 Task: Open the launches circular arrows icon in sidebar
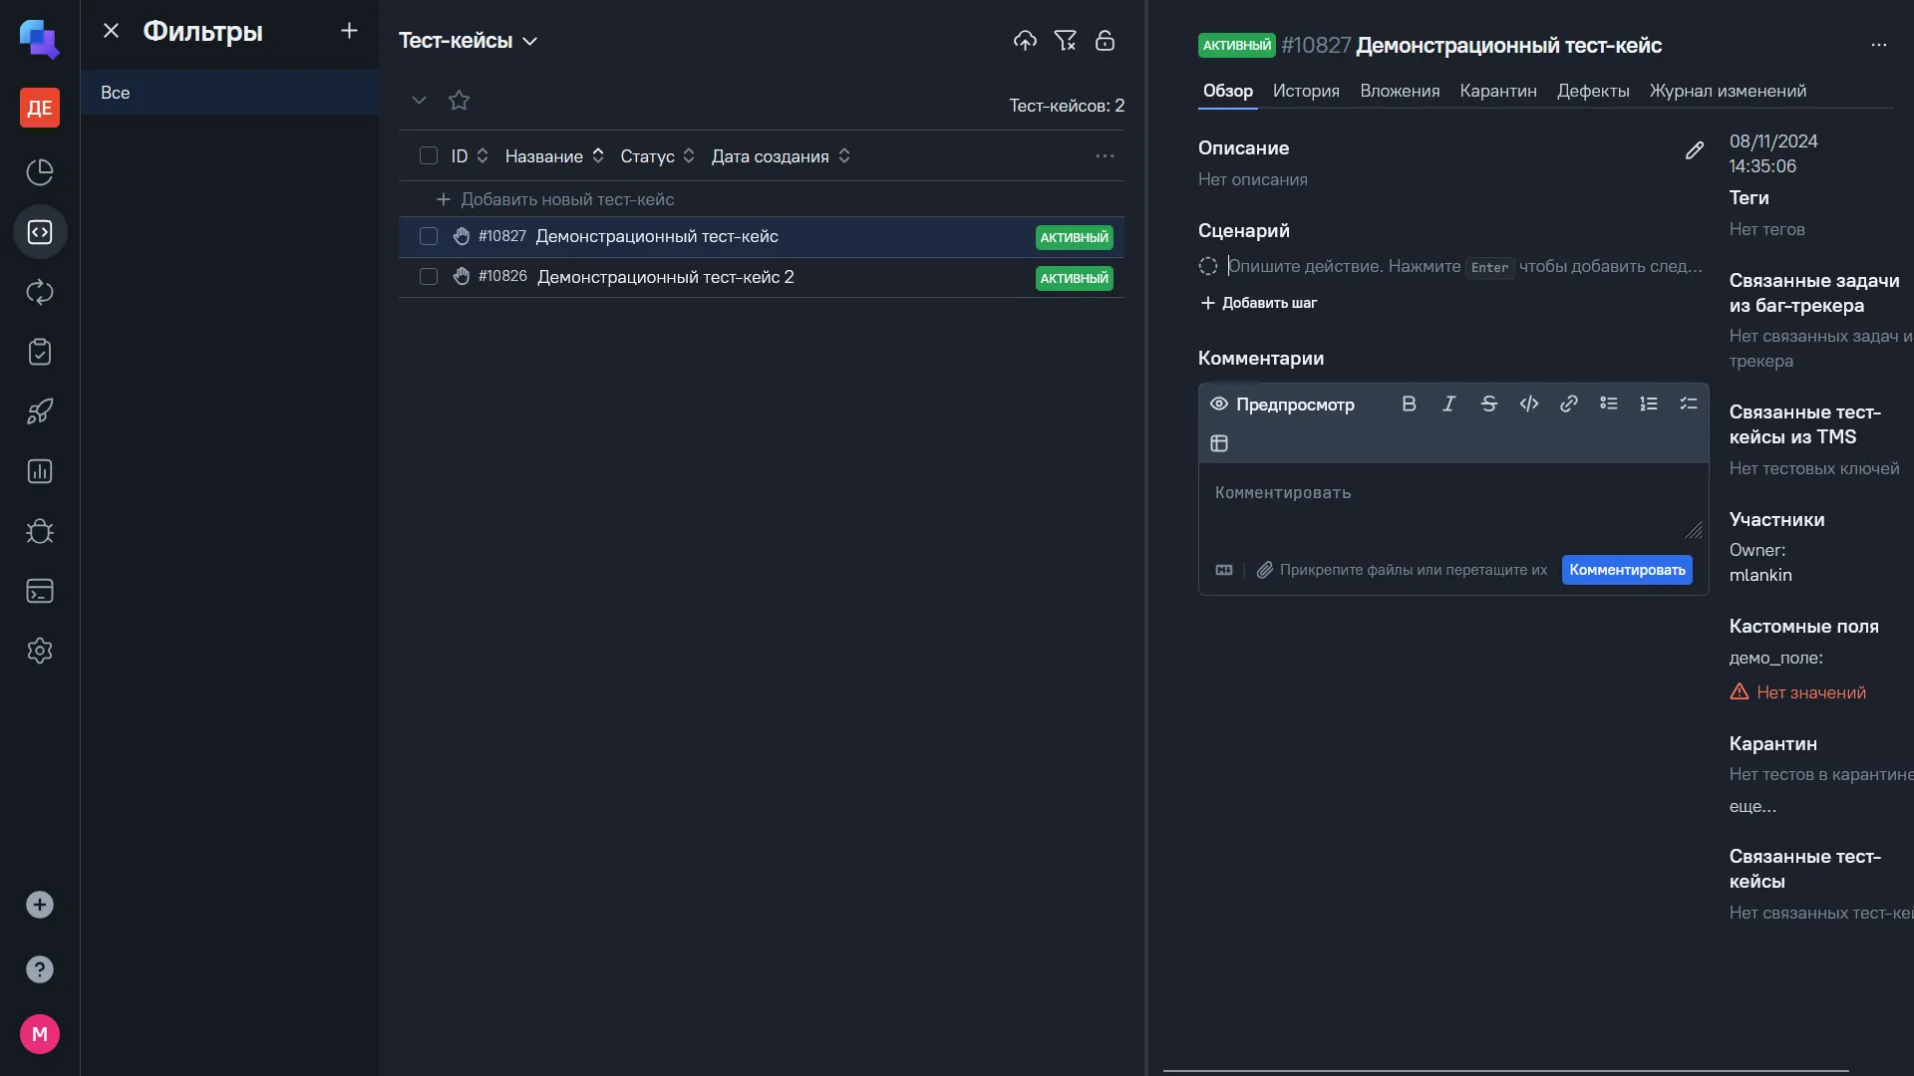tap(40, 292)
